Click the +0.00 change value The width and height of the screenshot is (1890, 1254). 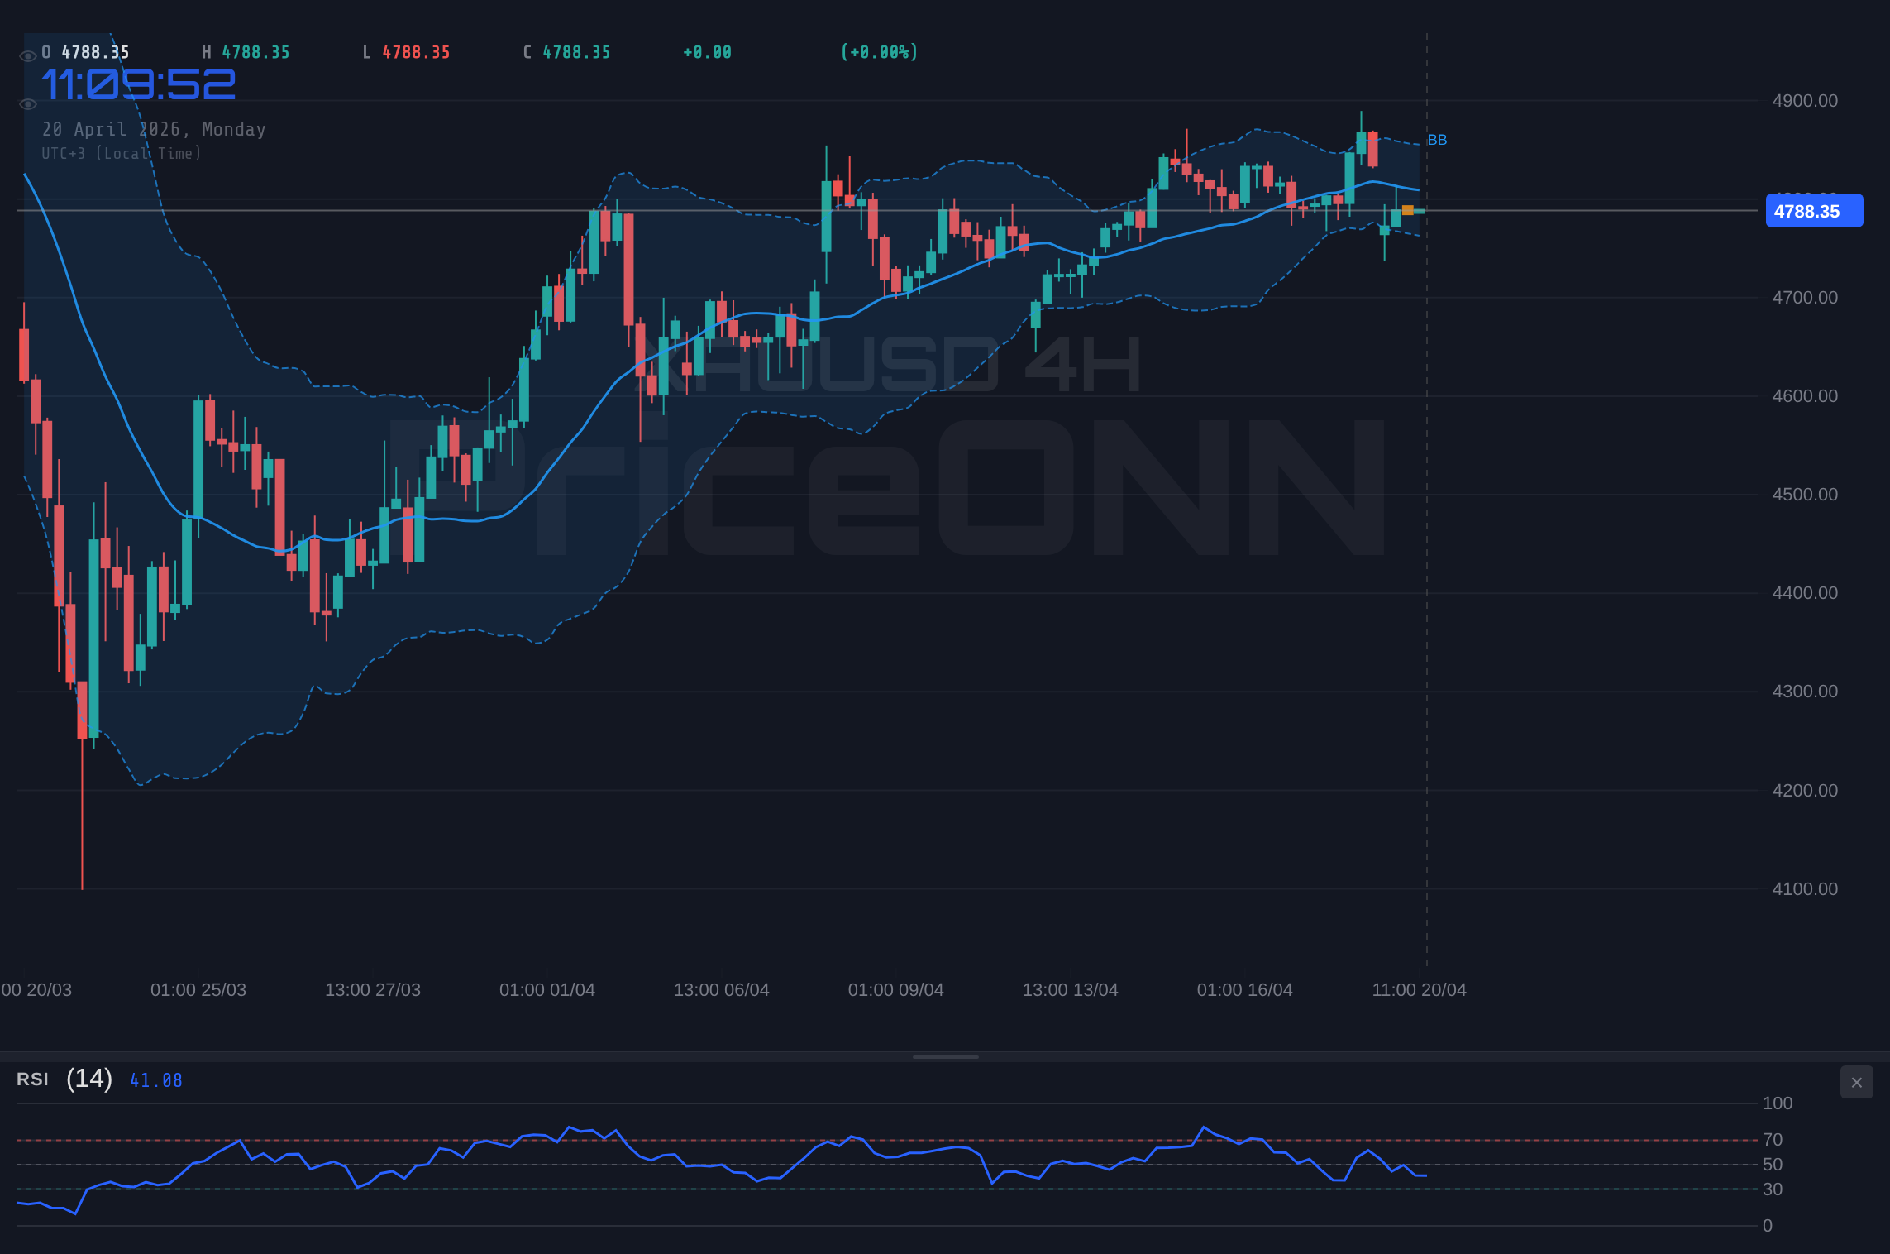point(707,52)
